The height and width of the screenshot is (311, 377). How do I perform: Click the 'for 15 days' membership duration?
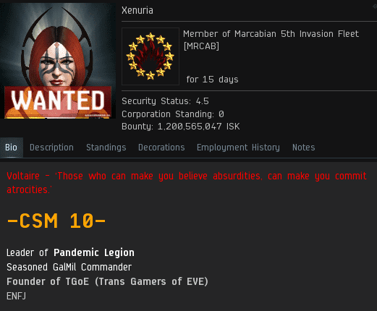coord(212,80)
